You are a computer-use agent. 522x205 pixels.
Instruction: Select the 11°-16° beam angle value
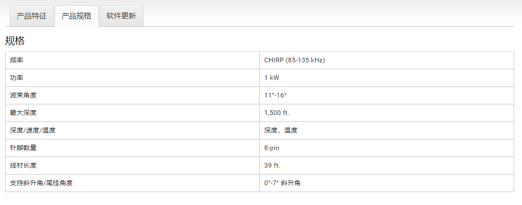(275, 96)
